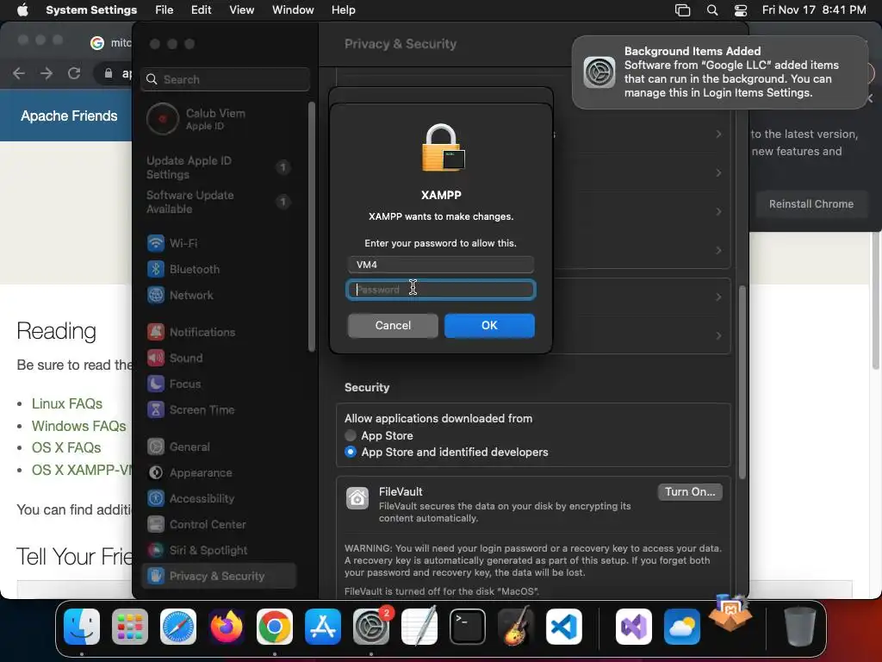Open Visual Studio Code from the Dock
The height and width of the screenshot is (662, 882).
click(563, 627)
